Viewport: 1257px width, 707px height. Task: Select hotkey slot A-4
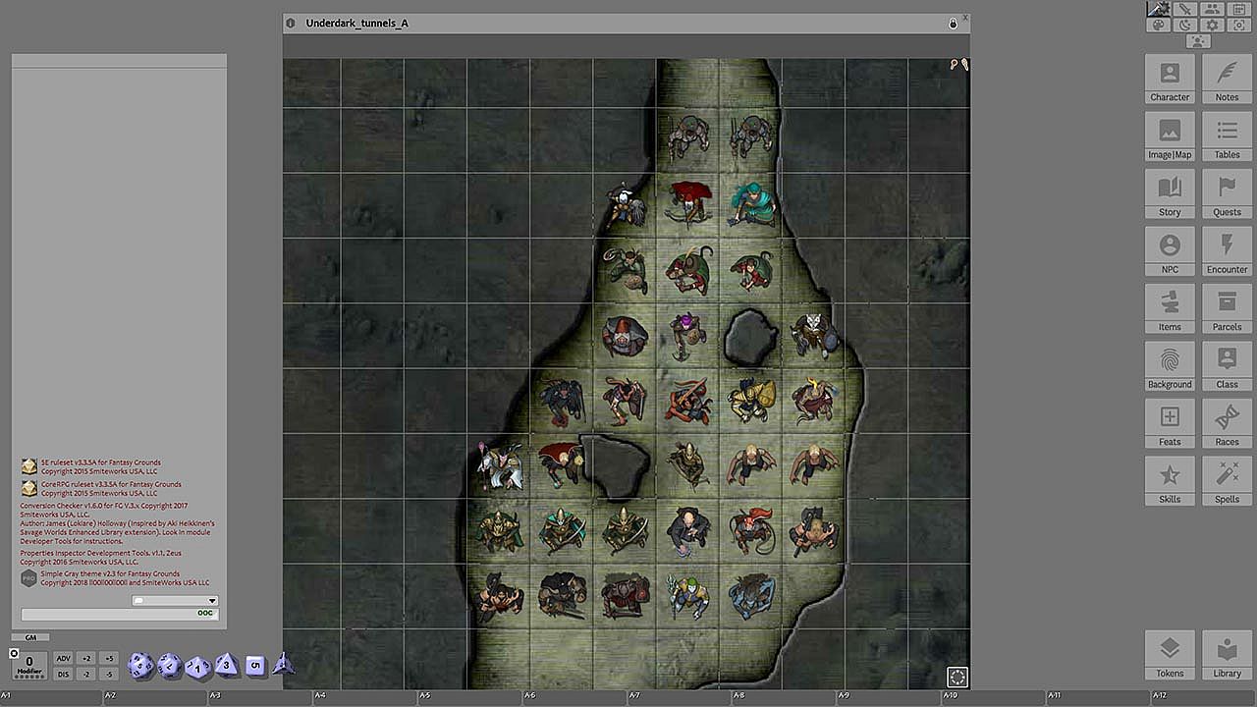tap(366, 697)
